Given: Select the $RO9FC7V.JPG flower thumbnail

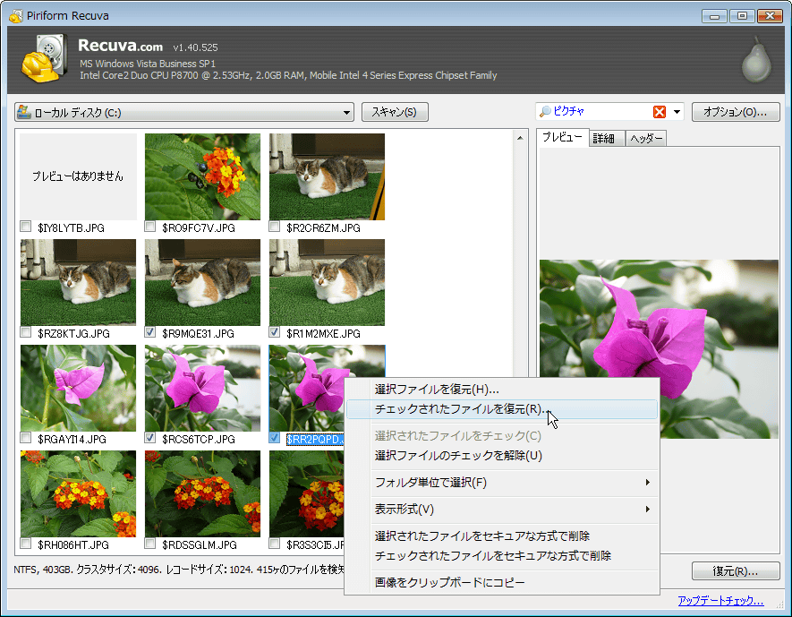Looking at the screenshot, I should tap(202, 177).
